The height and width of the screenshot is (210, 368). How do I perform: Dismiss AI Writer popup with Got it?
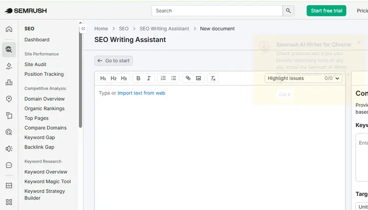[x=284, y=94]
